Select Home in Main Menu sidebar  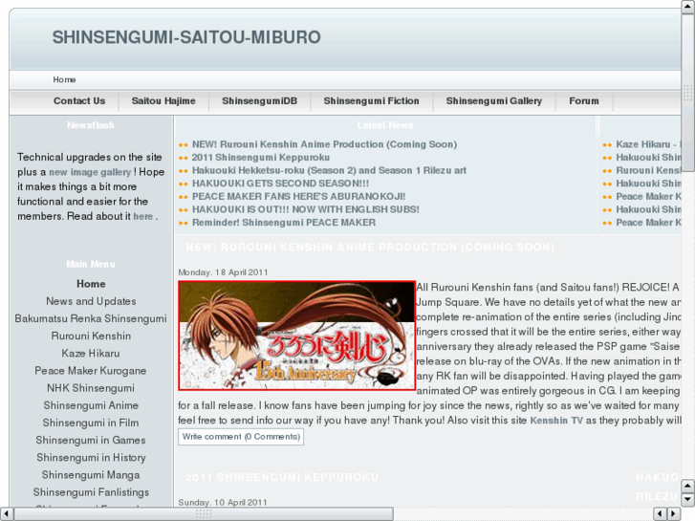click(x=91, y=284)
